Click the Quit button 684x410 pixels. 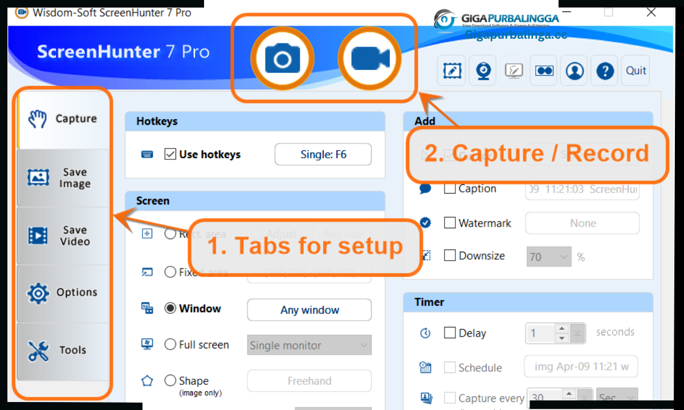(636, 71)
